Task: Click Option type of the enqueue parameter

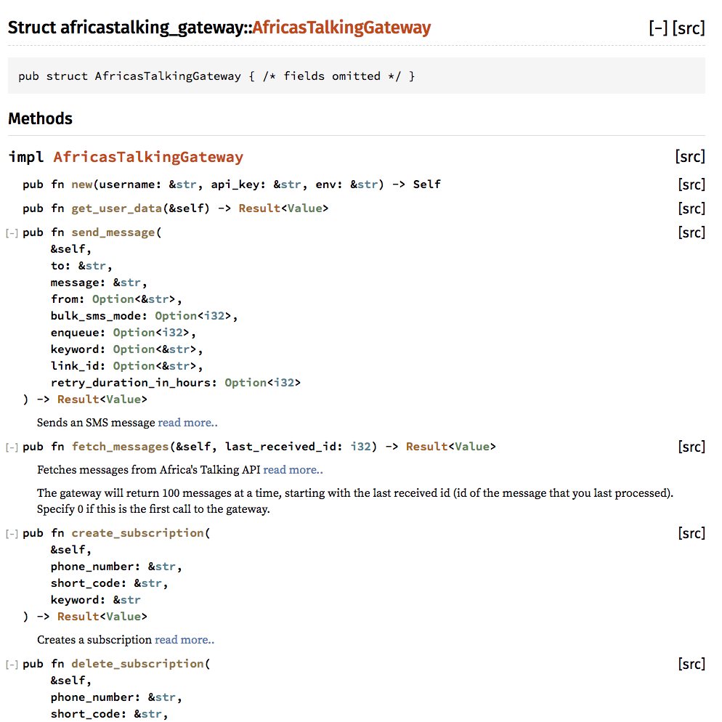Action: tap(134, 333)
